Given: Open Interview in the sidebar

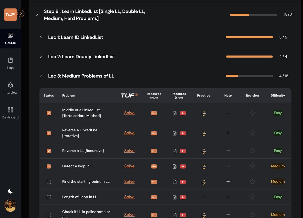Looking at the screenshot, I should click(x=10, y=88).
